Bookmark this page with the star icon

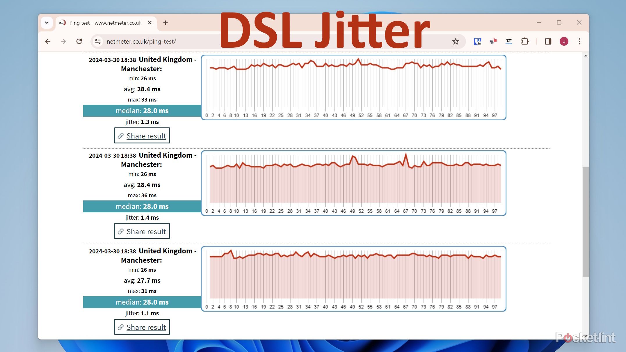pos(456,41)
